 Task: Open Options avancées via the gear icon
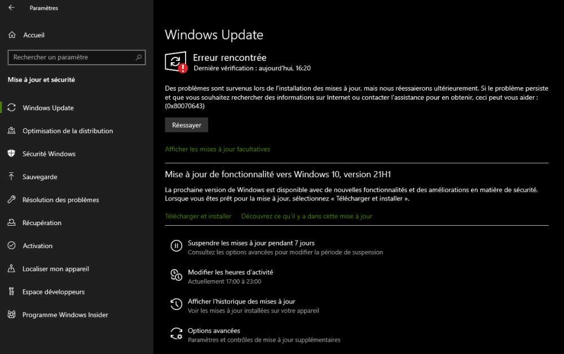[177, 334]
